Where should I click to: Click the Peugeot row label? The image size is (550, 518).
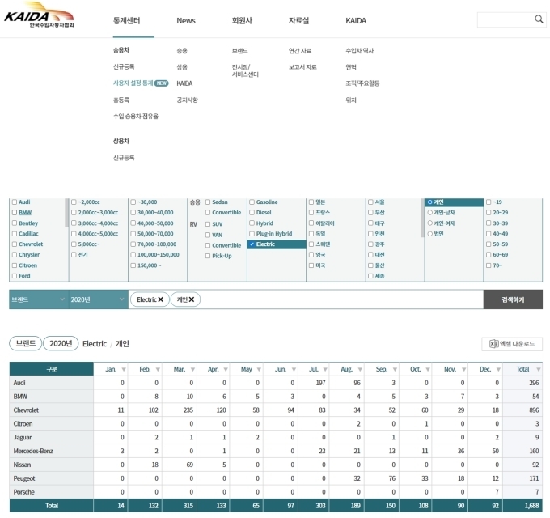(24, 478)
